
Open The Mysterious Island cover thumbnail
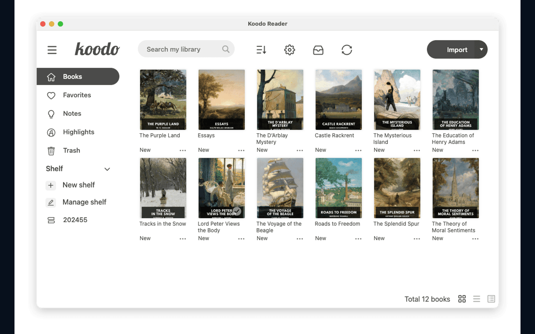(397, 99)
